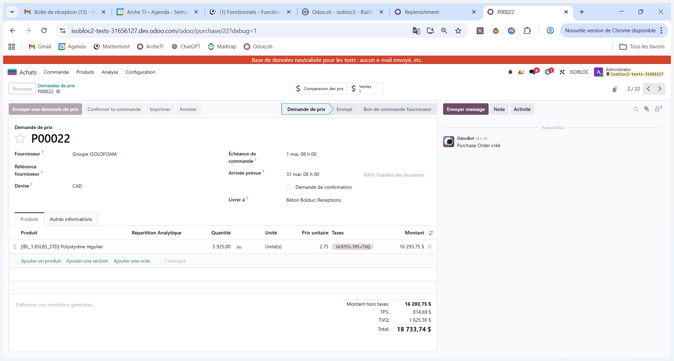Click Ajouter un produit link
Image resolution: width=674 pixels, height=361 pixels.
(x=41, y=261)
